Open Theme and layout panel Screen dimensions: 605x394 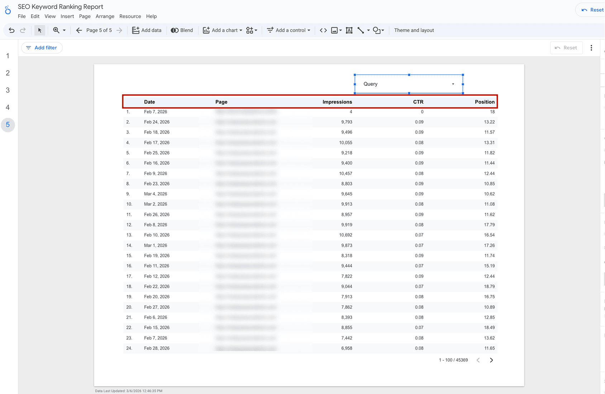414,30
